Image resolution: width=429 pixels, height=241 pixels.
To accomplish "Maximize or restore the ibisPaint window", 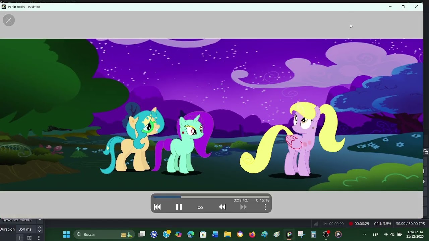I will [403, 7].
